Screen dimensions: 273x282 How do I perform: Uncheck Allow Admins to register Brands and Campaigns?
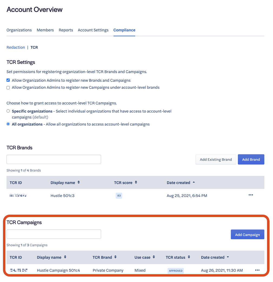point(8,80)
